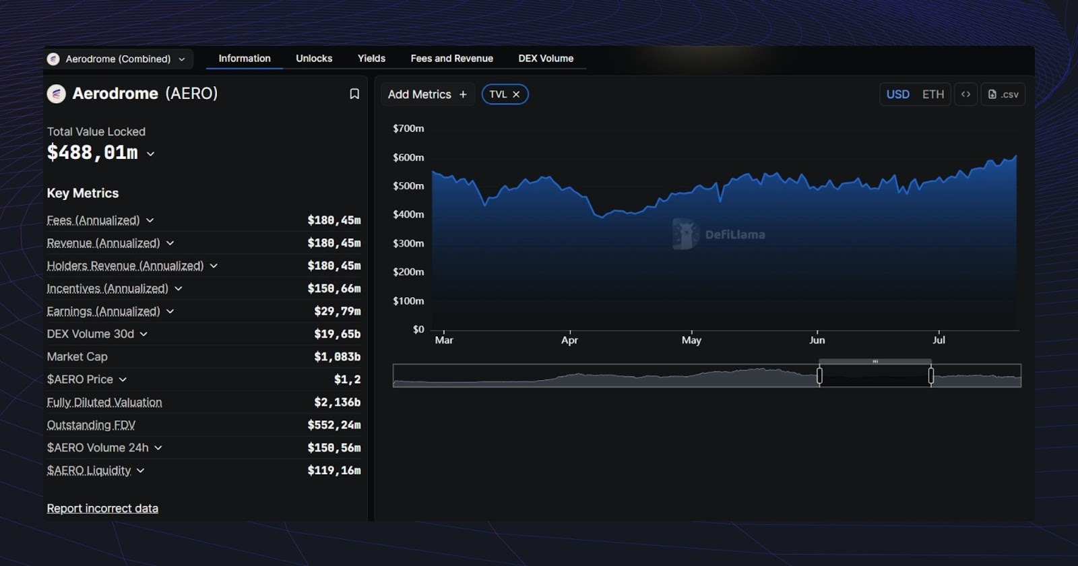The image size is (1078, 566).
Task: Expand the Total Value Locked breakdown chevron
Action: tap(150, 154)
